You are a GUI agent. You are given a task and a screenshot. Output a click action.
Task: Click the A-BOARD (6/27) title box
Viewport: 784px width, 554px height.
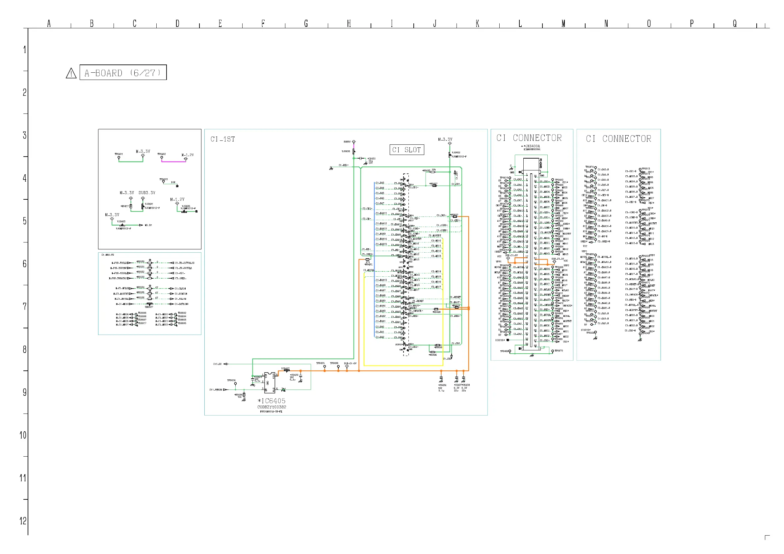point(123,72)
